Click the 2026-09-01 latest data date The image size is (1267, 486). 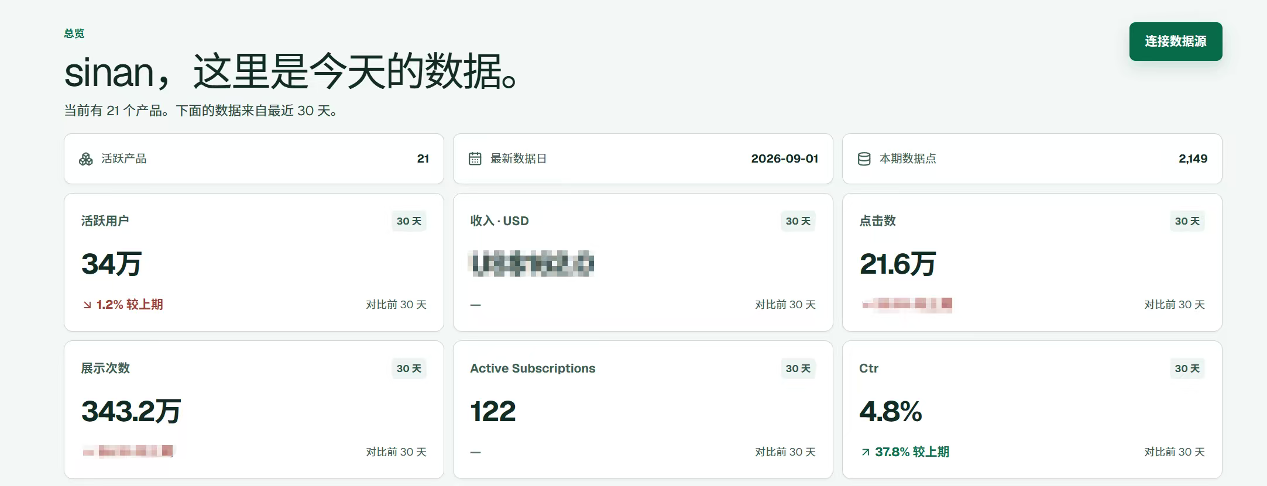click(x=785, y=158)
